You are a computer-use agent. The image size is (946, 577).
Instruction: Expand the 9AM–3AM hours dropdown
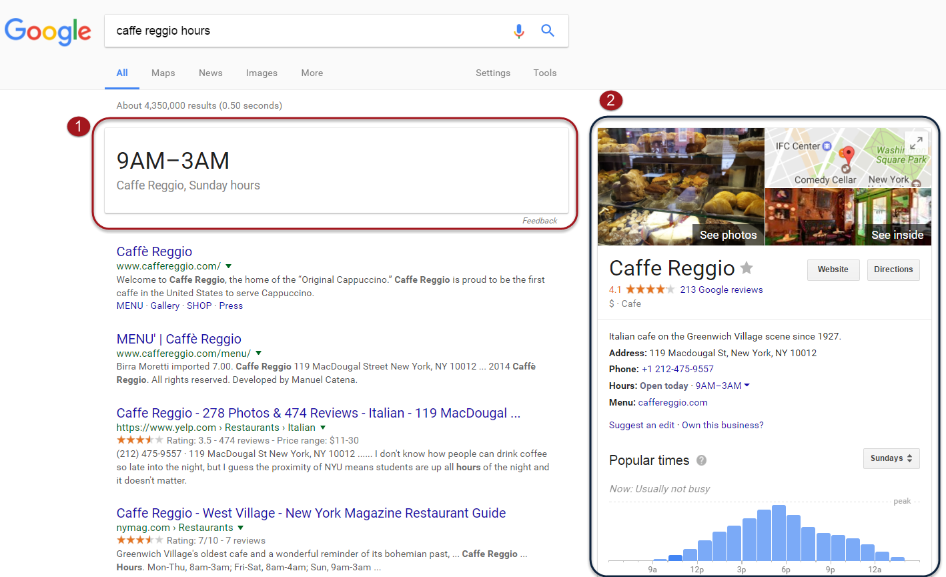click(747, 386)
